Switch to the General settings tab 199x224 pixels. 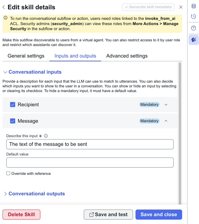[26, 56]
